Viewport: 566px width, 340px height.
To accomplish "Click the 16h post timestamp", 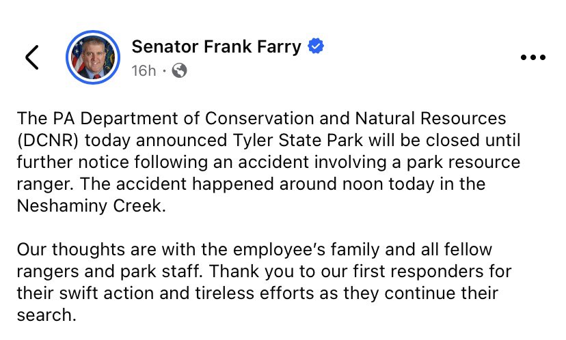I will click(x=144, y=70).
